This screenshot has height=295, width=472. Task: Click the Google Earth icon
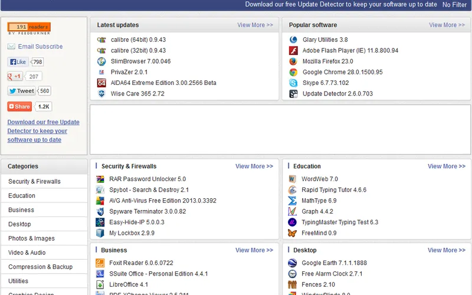tap(292, 263)
